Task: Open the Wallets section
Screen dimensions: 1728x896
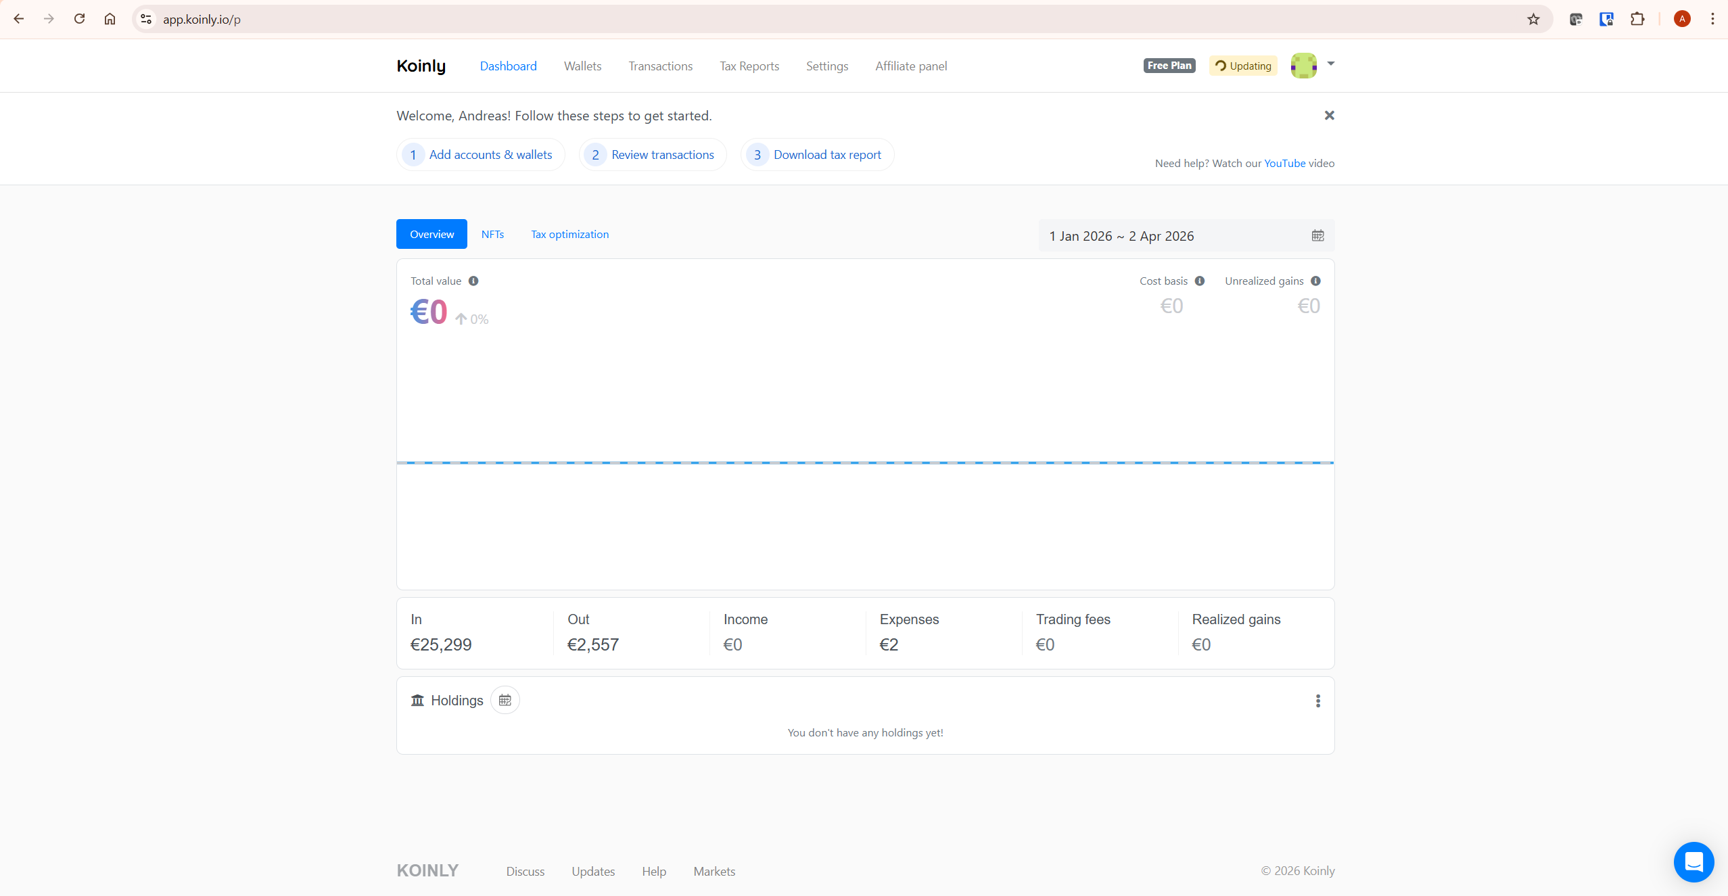Action: 582,66
